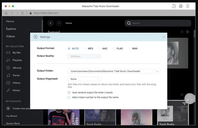
Task: Browse output folder with ellipsis button
Action: (x=157, y=71)
